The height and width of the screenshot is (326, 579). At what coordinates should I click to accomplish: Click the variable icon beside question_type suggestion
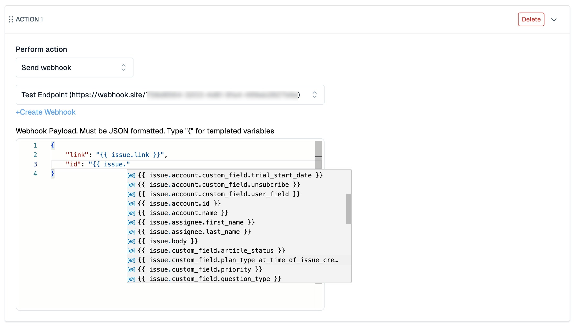pos(131,279)
